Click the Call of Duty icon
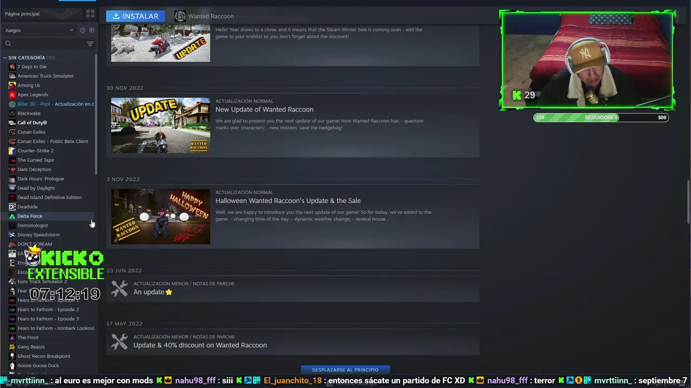Viewport: 691px width, 388px height. [x=12, y=123]
